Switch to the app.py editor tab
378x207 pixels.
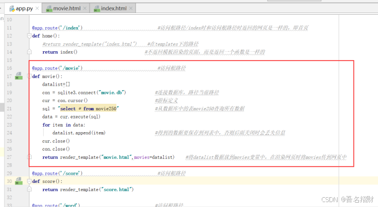click(23, 8)
